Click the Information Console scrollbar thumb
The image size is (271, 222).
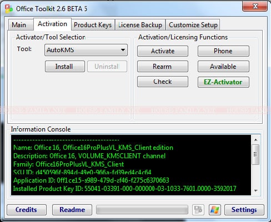pyautogui.click(x=256, y=154)
